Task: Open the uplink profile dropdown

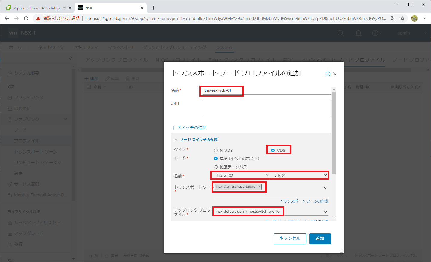Action: (x=271, y=212)
